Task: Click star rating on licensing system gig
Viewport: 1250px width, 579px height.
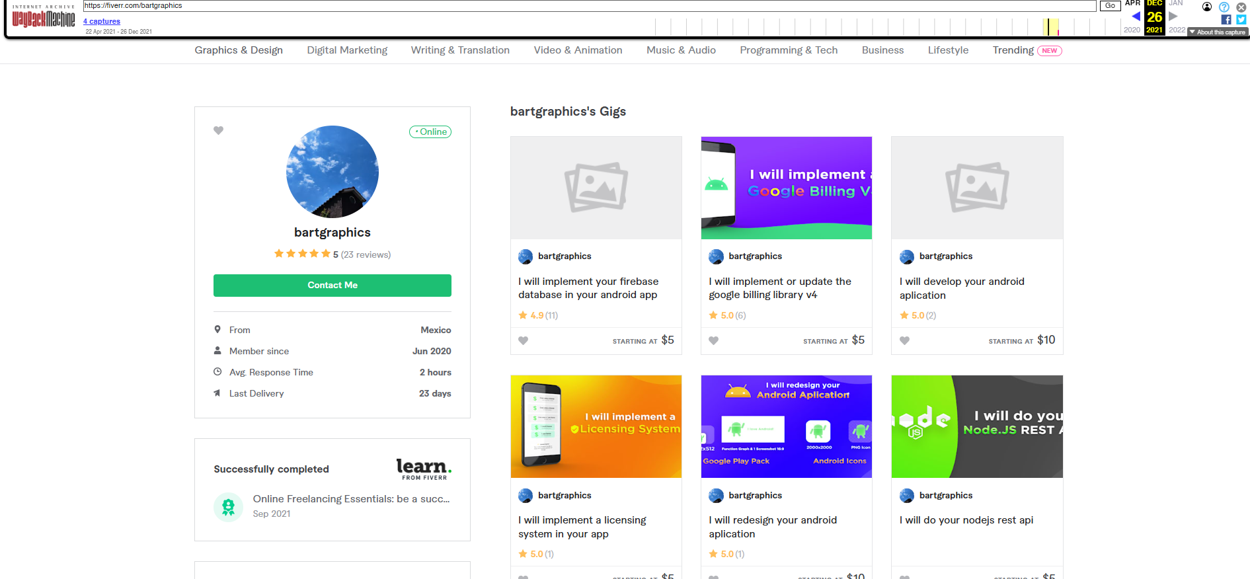Action: tap(536, 554)
